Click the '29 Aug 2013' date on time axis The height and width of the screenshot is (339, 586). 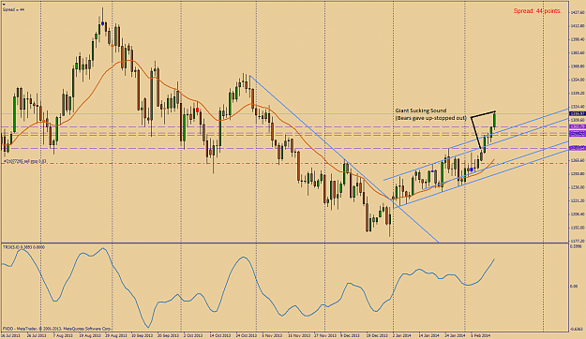pos(117,335)
